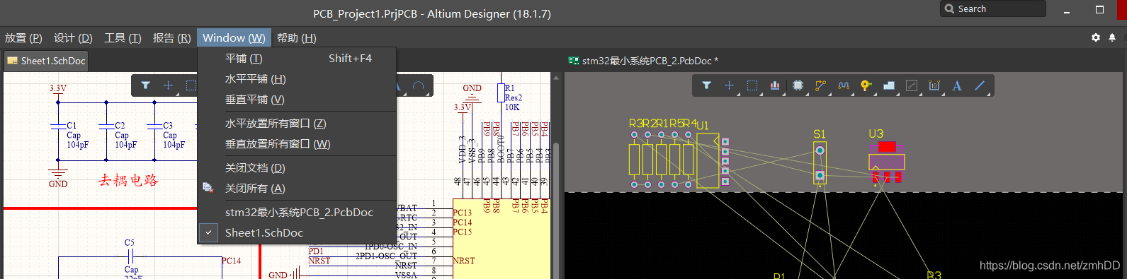Switch to the Sheet1.SchDoc document tab
The height and width of the screenshot is (279, 1127).
(46, 61)
